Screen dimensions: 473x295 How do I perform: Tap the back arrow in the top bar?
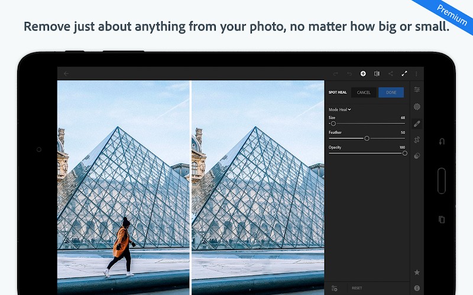coord(66,74)
